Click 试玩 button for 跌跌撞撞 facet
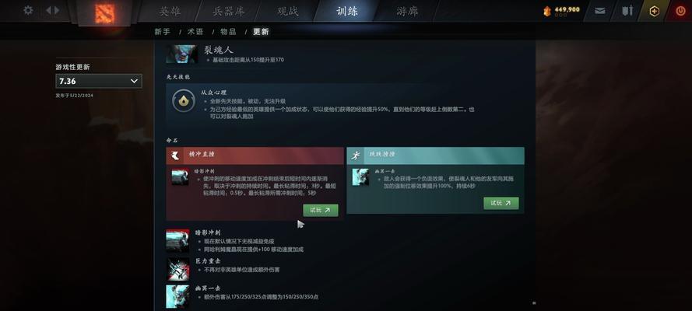This screenshot has height=311, width=692. (501, 203)
